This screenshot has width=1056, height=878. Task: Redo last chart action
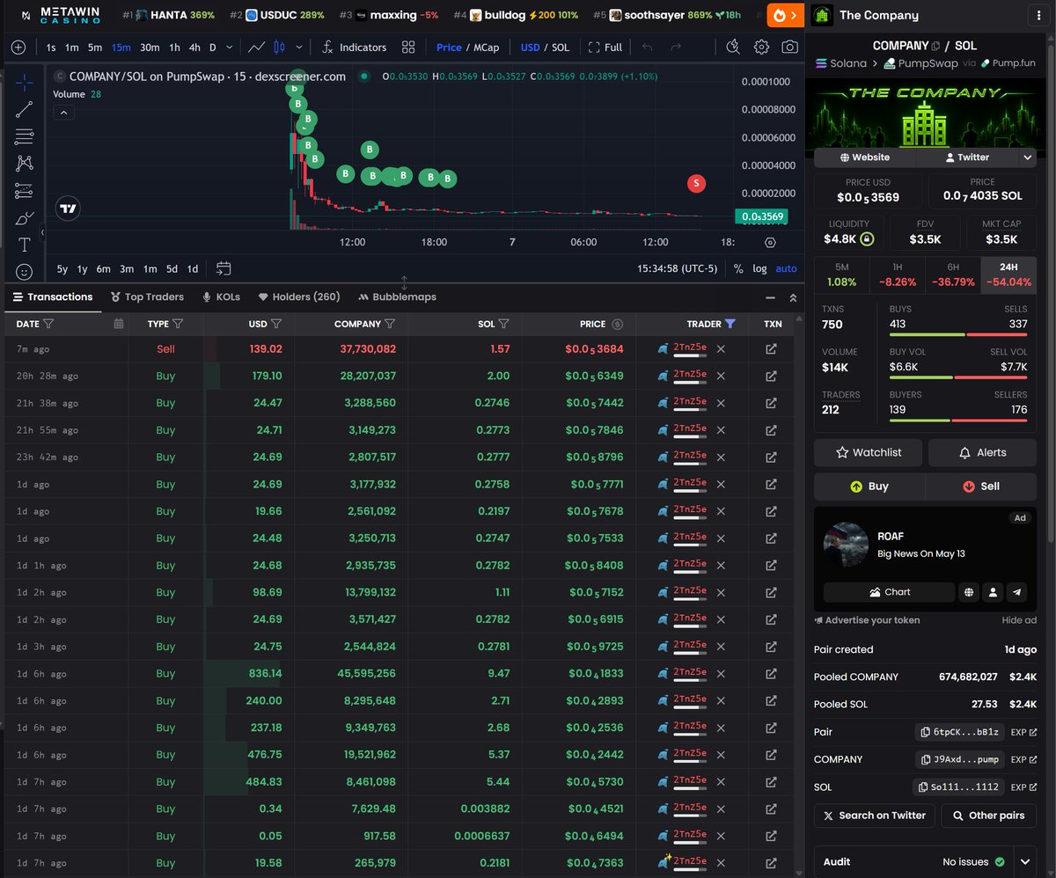(676, 48)
